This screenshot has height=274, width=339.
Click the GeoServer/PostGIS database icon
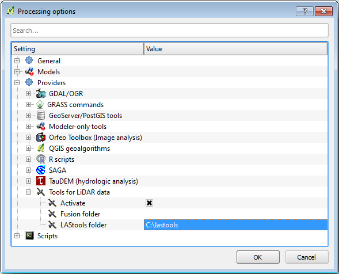[x=41, y=115]
